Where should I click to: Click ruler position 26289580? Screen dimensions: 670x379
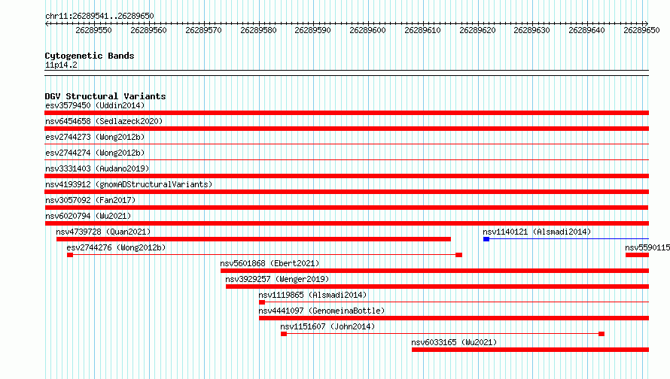(258, 30)
